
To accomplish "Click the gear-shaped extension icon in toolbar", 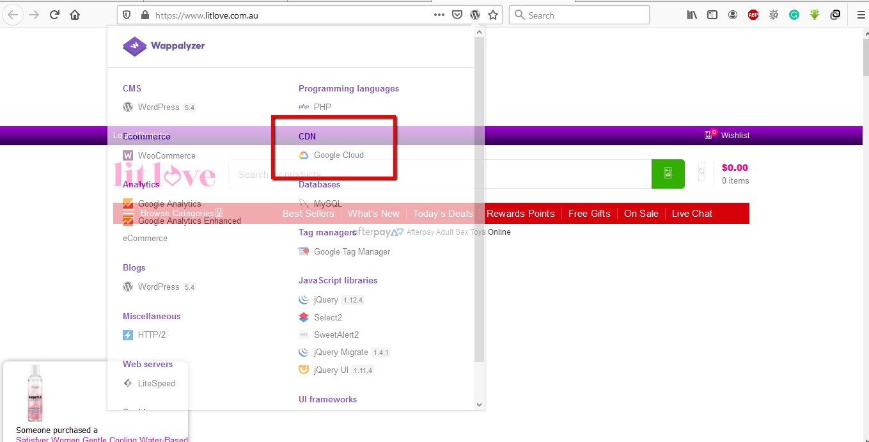I will pos(774,15).
